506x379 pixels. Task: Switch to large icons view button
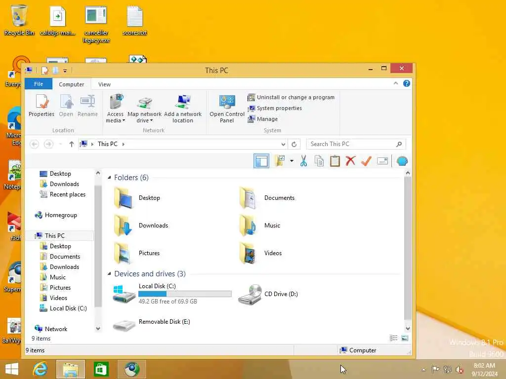pos(405,338)
